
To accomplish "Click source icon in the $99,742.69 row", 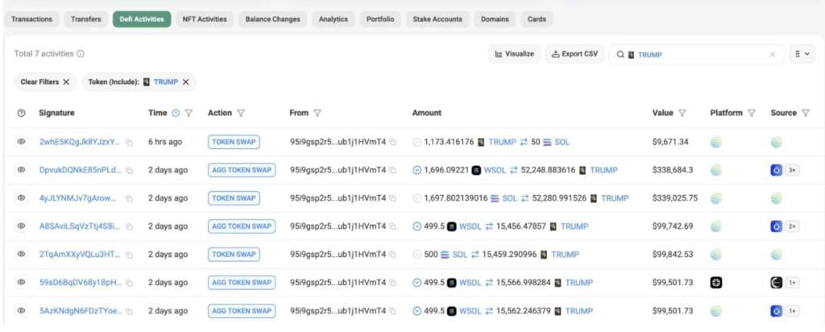I will coord(777,226).
